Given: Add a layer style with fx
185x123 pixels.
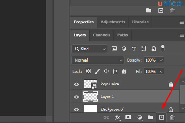Looking at the screenshot, I should pyautogui.click(x=117, y=117).
